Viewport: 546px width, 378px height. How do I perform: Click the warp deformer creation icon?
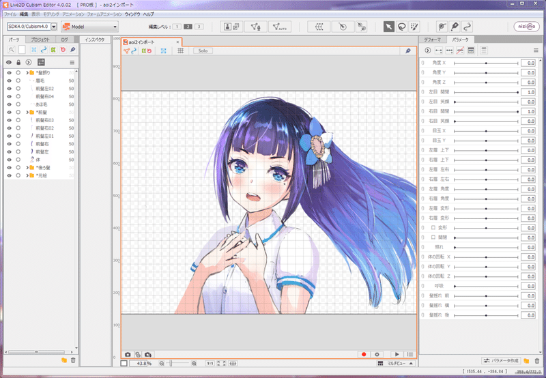pos(319,27)
